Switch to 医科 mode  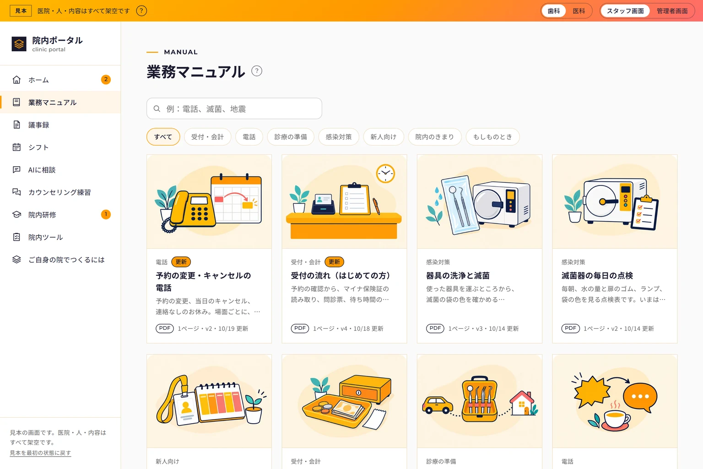[579, 11]
